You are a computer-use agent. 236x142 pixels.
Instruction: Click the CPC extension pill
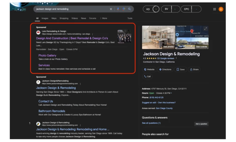click(191, 9)
